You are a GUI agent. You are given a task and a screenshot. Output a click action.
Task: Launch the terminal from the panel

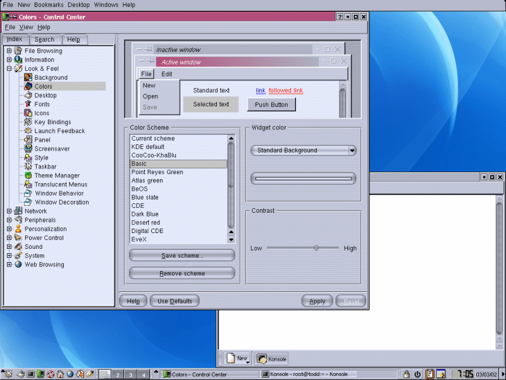(x=30, y=374)
